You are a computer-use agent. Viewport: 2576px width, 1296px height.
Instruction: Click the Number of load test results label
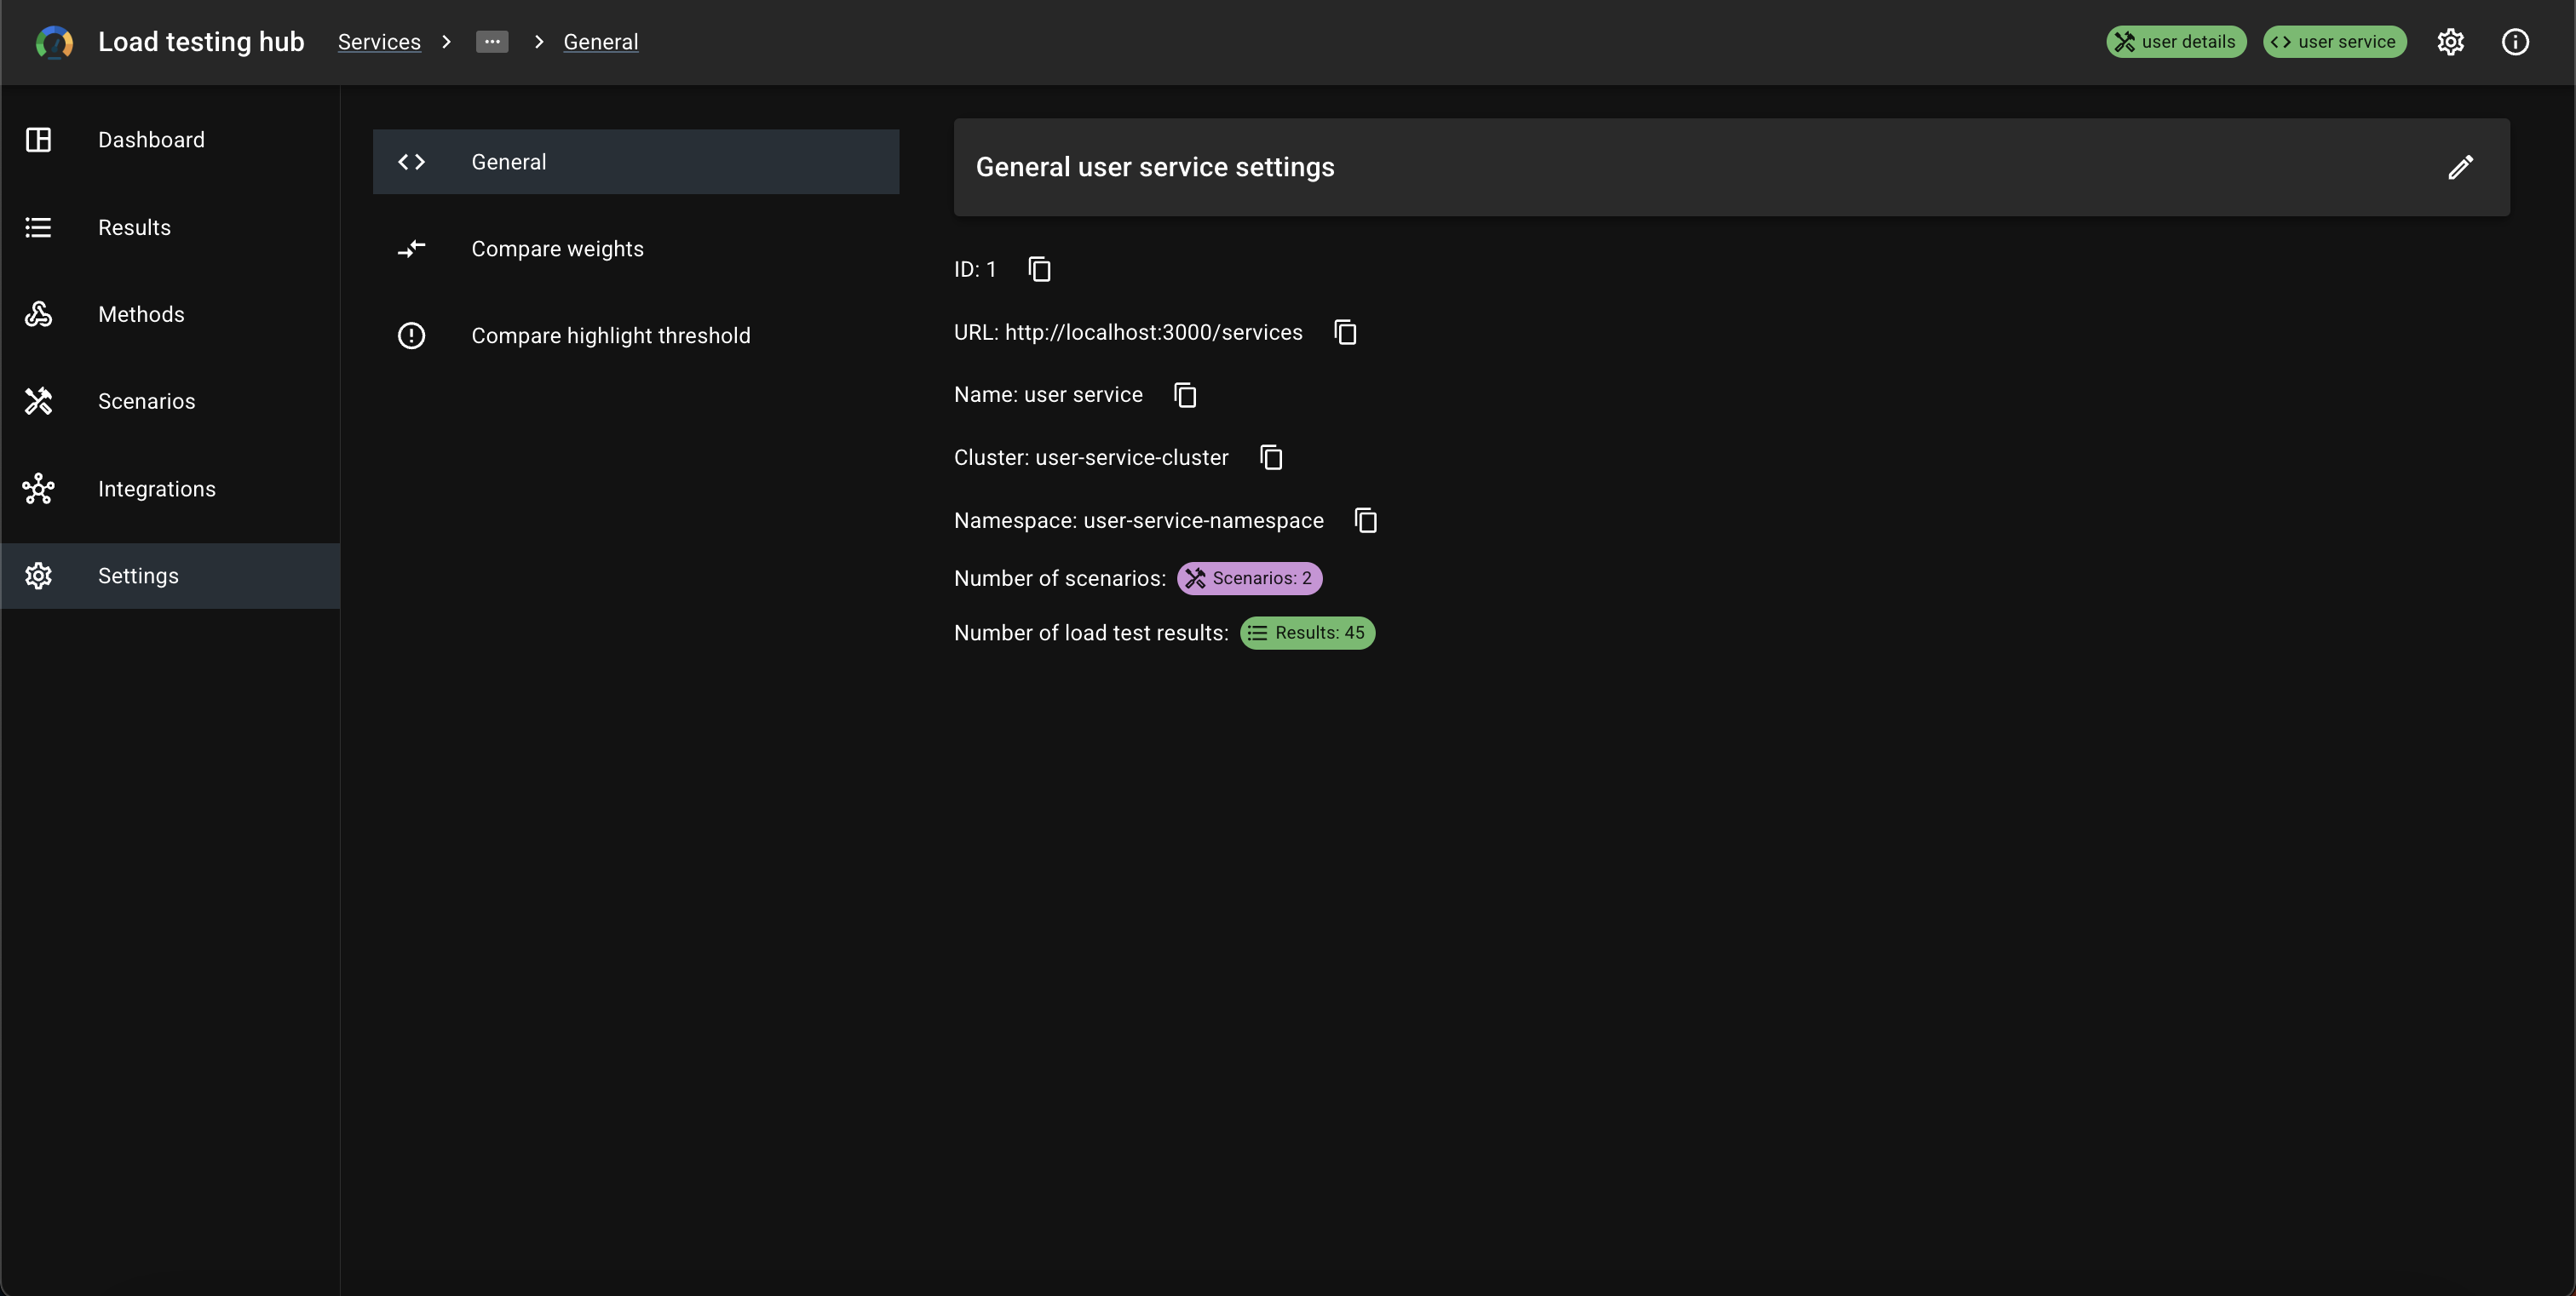click(1091, 634)
